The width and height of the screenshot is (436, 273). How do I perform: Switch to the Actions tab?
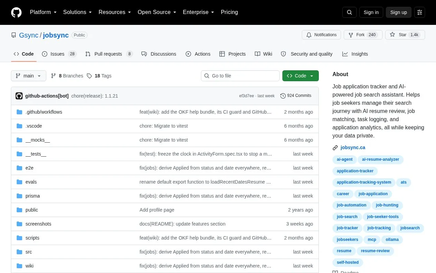[198, 54]
